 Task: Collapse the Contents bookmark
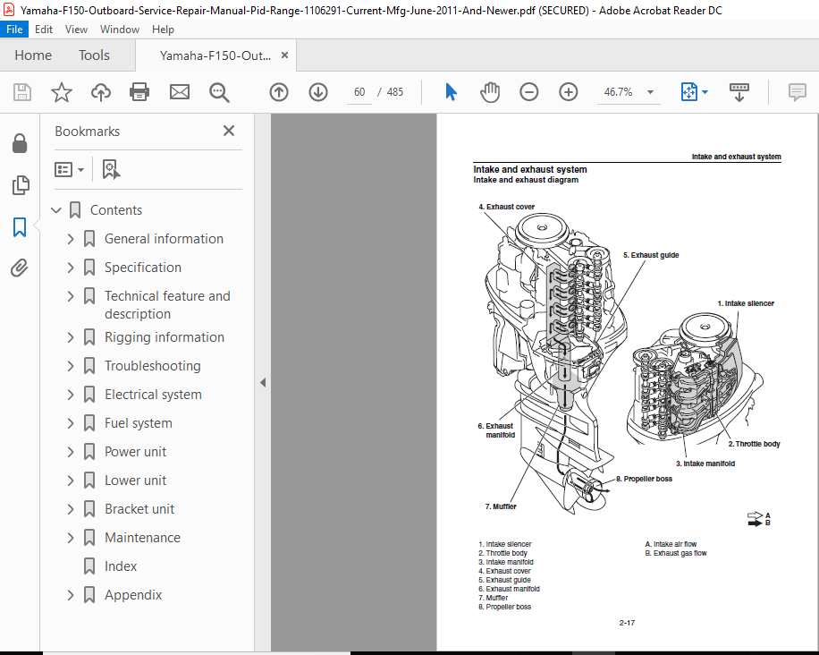56,210
